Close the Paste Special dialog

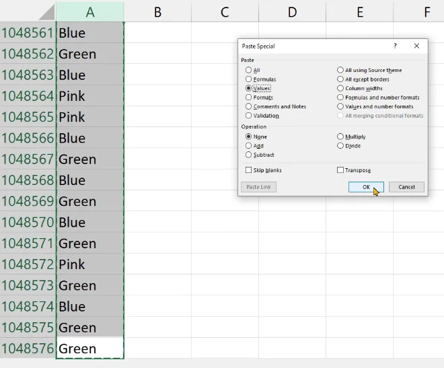[x=416, y=46]
